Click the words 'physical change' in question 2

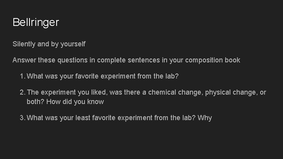(231, 92)
